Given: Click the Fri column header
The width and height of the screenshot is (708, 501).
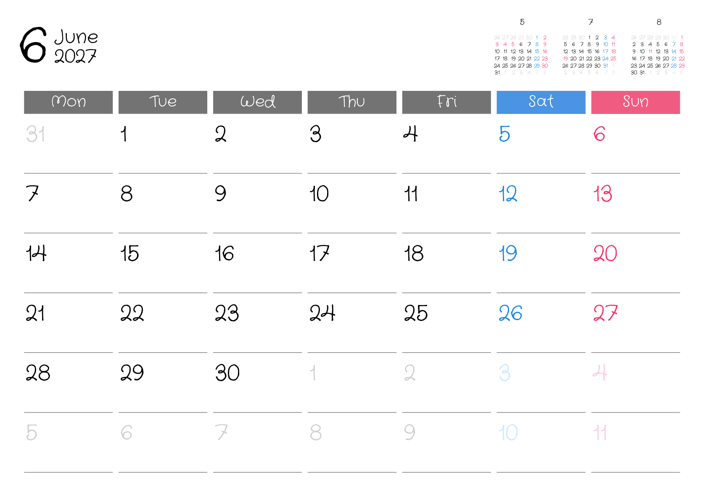Looking at the screenshot, I should (446, 102).
